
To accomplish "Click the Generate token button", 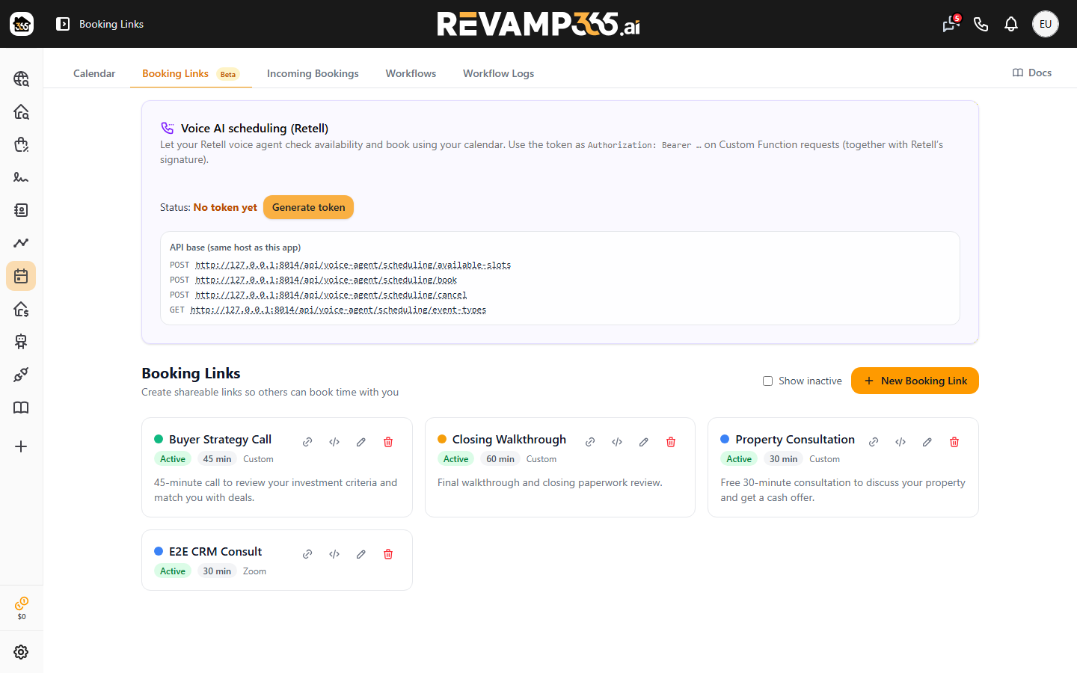I will (308, 207).
